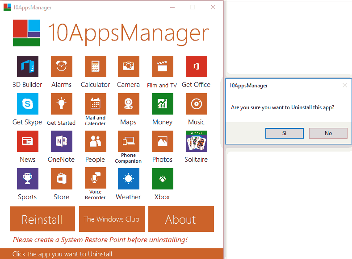
Task: Click the System Restore Point warning text
Action: [100, 240]
